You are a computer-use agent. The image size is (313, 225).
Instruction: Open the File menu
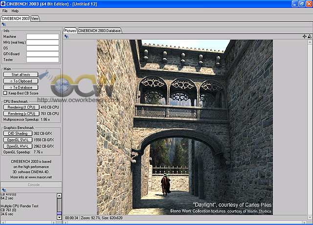coord(5,11)
